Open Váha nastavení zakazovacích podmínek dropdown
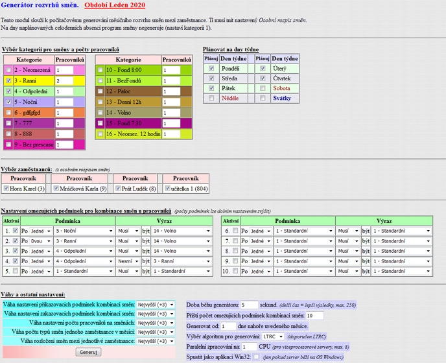This screenshot has width=446, height=363. tap(156, 314)
